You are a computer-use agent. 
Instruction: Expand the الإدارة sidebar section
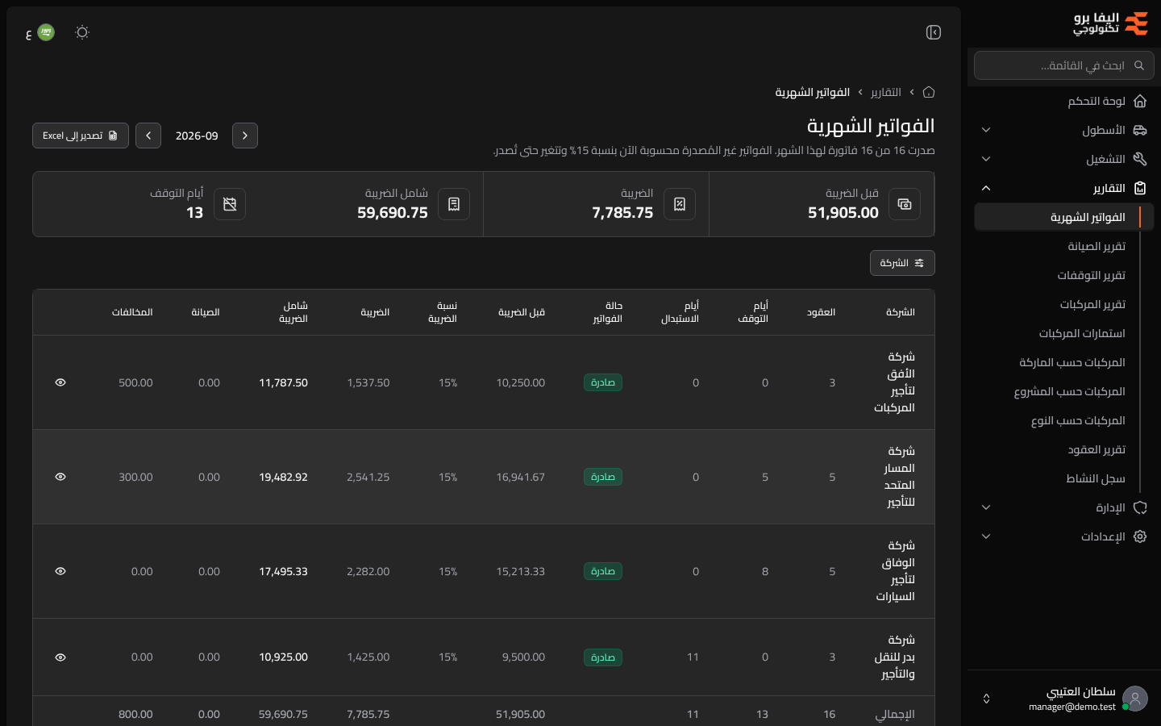click(x=1064, y=507)
